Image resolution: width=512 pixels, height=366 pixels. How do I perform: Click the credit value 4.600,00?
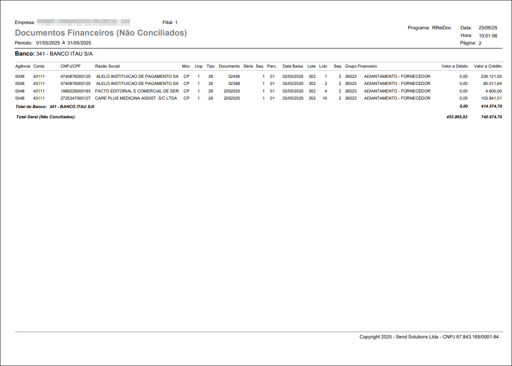tap(493, 91)
